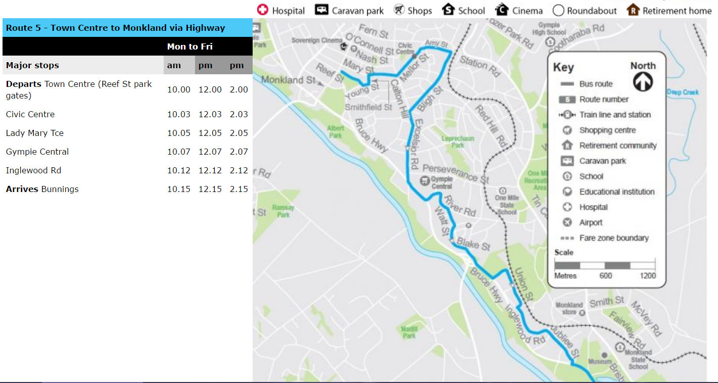The width and height of the screenshot is (718, 383).
Task: Click the Monkland State School map icon
Action: point(620,347)
